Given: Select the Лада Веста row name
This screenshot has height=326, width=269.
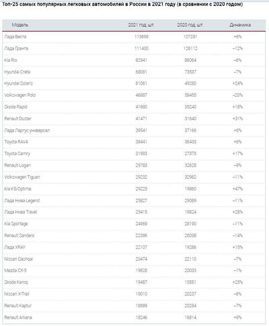Looking at the screenshot, I should tap(15, 36).
